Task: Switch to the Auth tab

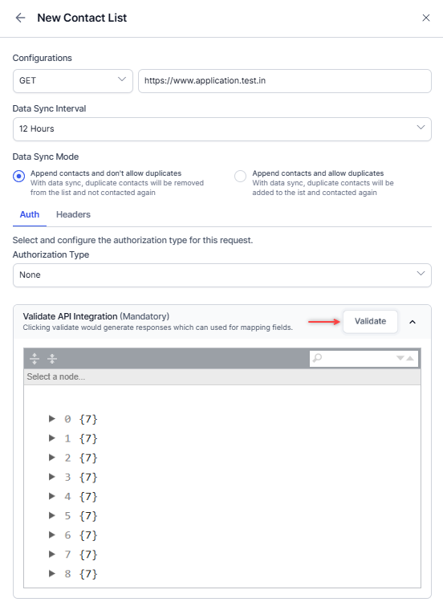Action: pyautogui.click(x=30, y=214)
